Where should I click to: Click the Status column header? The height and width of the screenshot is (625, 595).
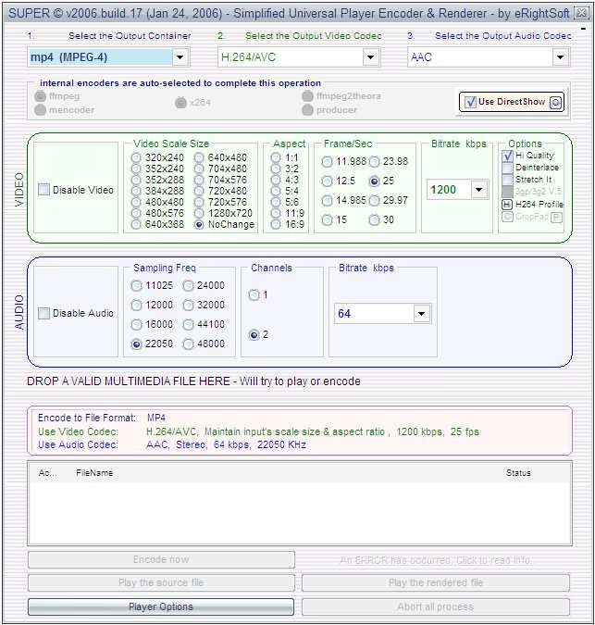click(x=518, y=473)
